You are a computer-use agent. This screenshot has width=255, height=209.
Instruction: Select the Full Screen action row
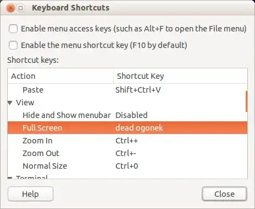pos(127,128)
